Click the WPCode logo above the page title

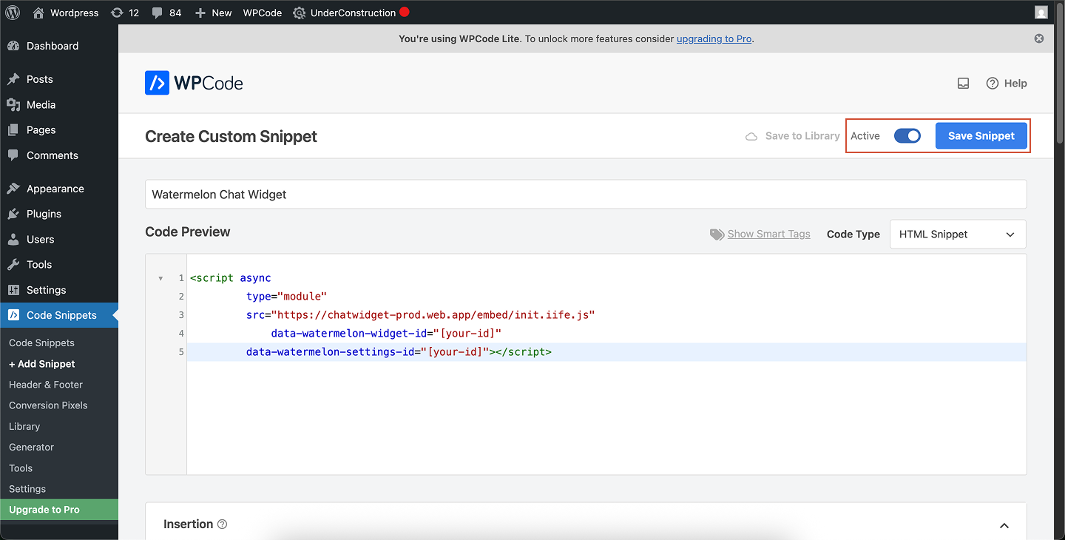point(193,82)
